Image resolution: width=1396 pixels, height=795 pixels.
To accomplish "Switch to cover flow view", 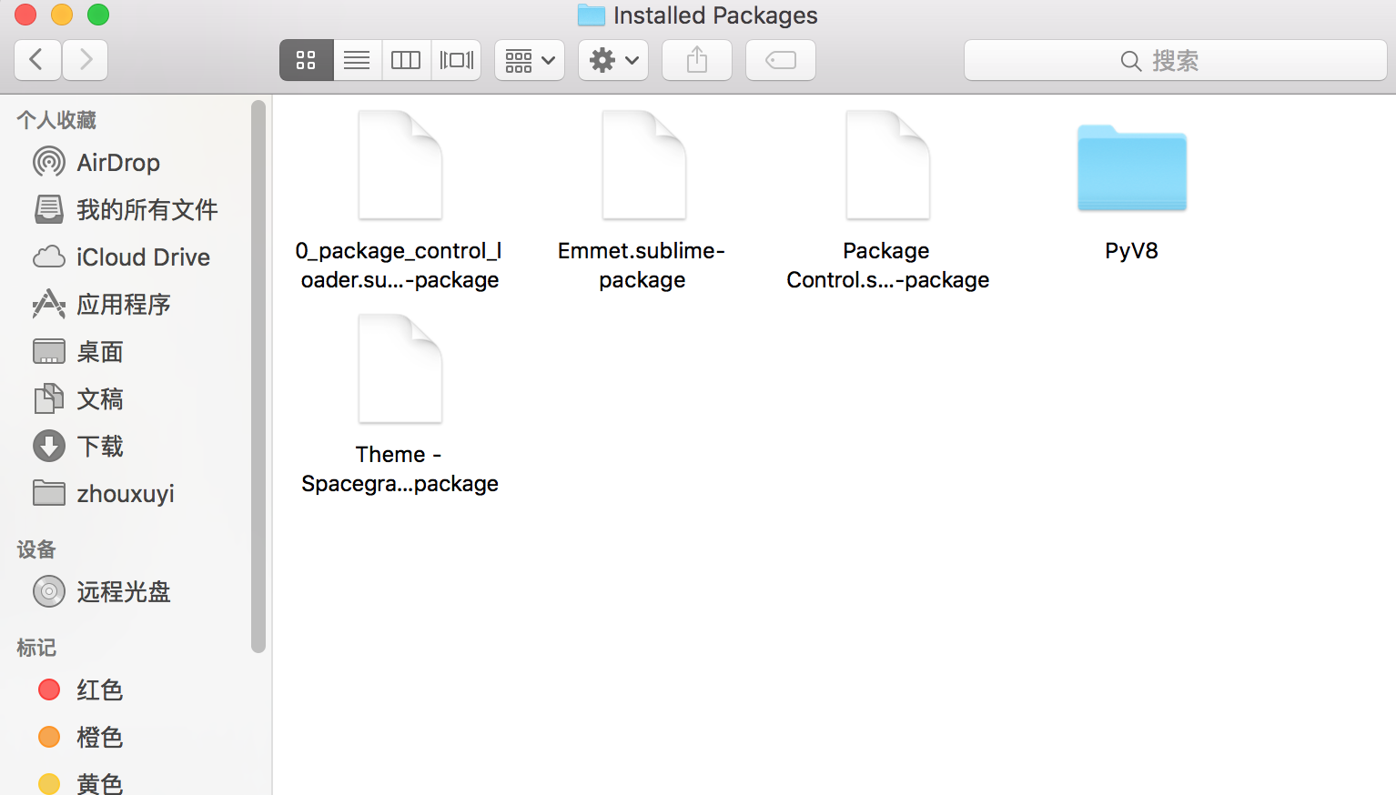I will click(456, 59).
